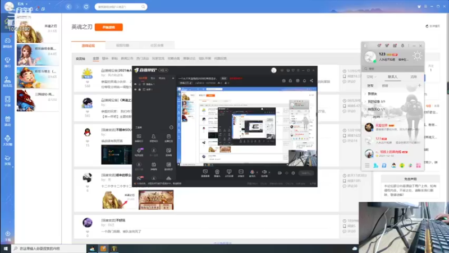Click the start streaming button at bottom right
This screenshot has width=449, height=253.
pos(306,173)
